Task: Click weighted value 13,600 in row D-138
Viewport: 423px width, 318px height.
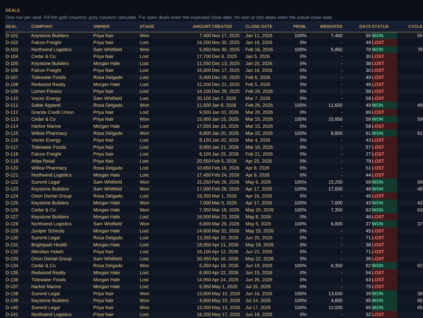Action: pos(335,294)
